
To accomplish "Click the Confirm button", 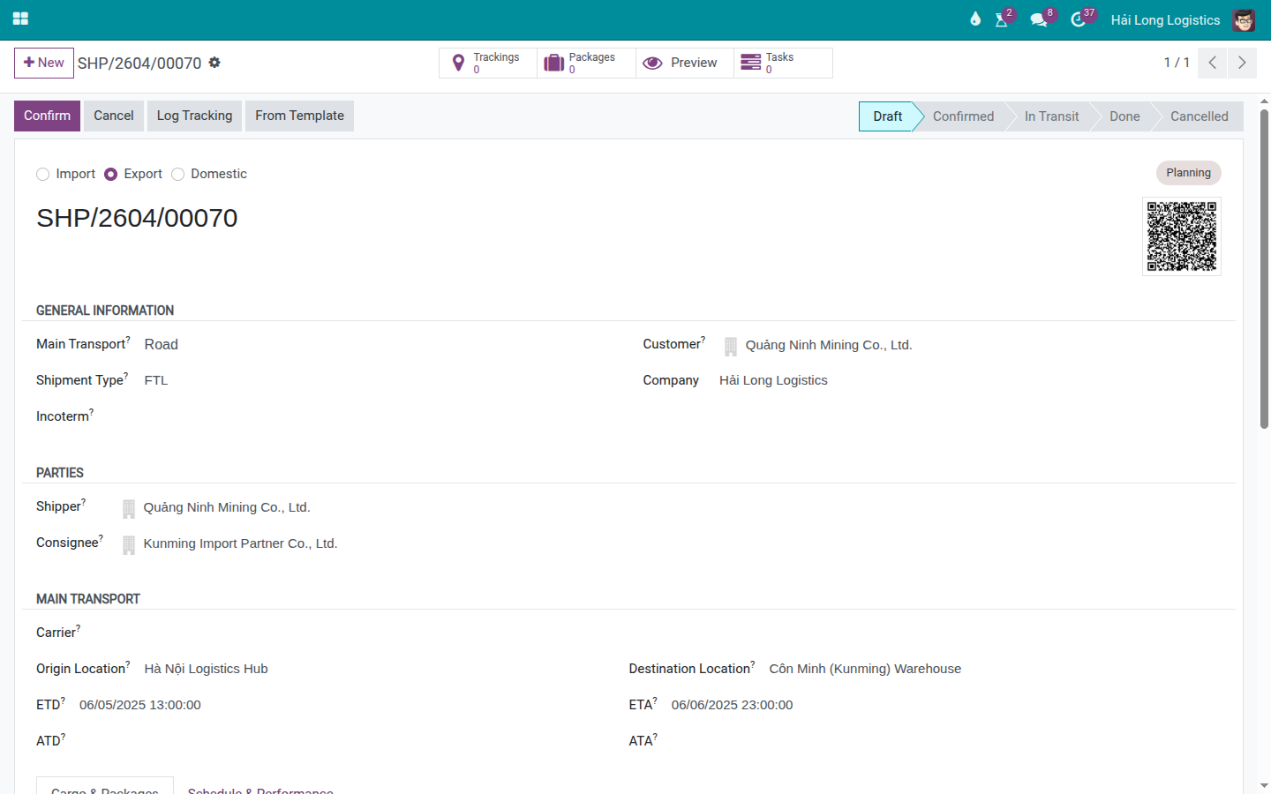I will pos(47,116).
